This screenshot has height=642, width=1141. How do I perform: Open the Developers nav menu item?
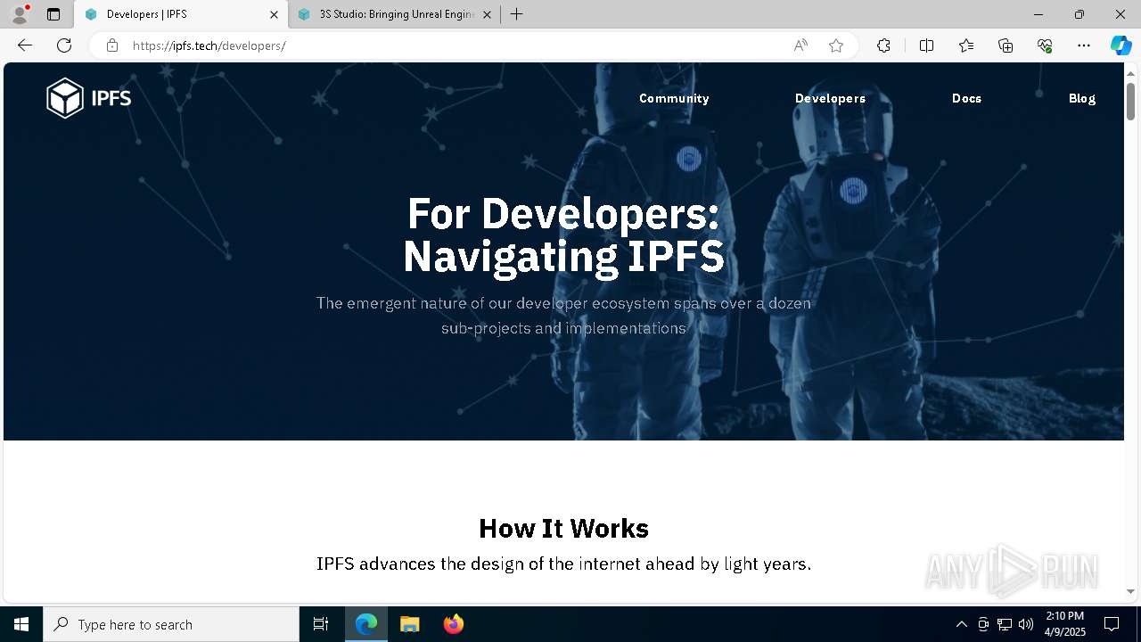click(x=830, y=98)
